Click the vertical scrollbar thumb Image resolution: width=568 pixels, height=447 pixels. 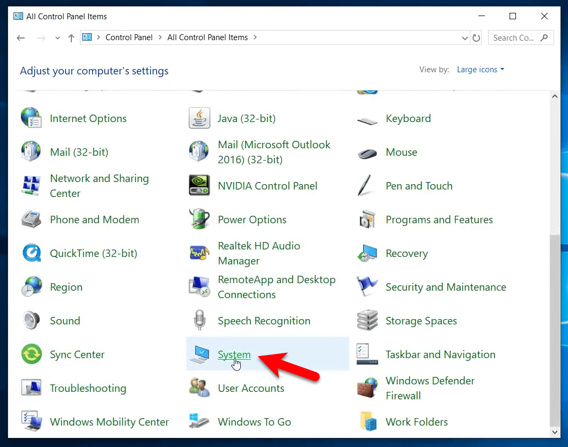click(555, 330)
